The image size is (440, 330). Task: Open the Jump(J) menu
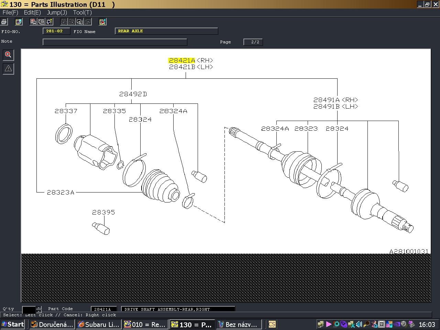(57, 12)
